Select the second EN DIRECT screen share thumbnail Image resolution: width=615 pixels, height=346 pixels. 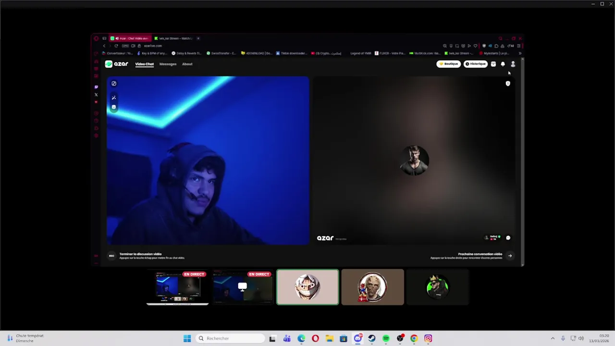pyautogui.click(x=242, y=287)
